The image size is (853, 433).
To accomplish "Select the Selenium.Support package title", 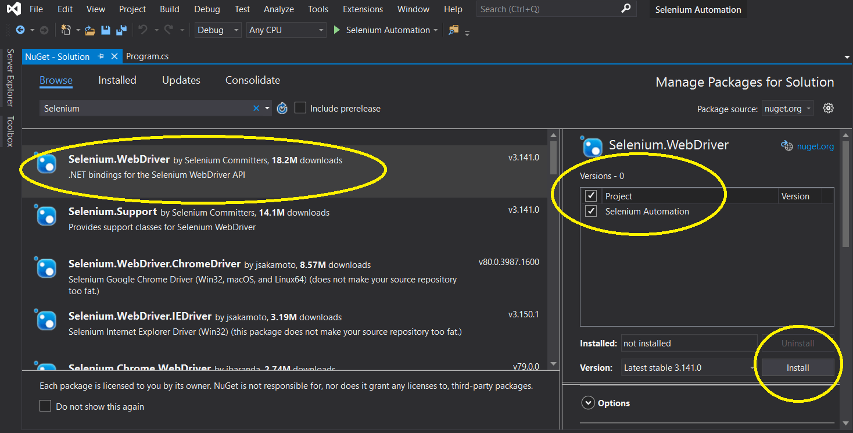I will (x=113, y=212).
